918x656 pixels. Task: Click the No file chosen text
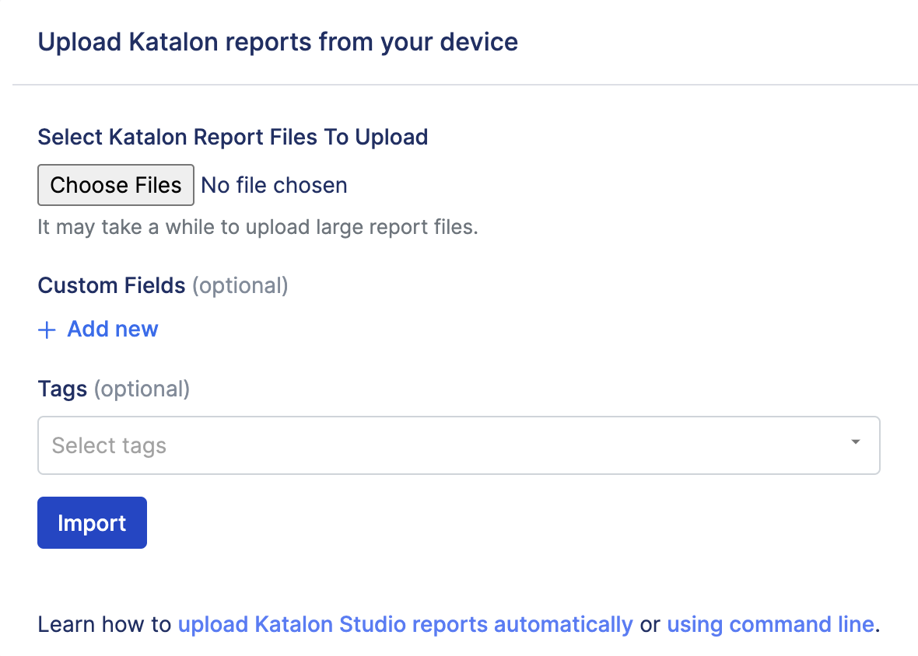click(274, 185)
